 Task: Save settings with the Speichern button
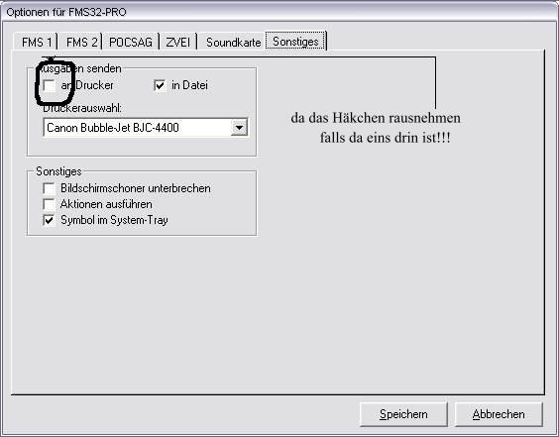point(403,414)
